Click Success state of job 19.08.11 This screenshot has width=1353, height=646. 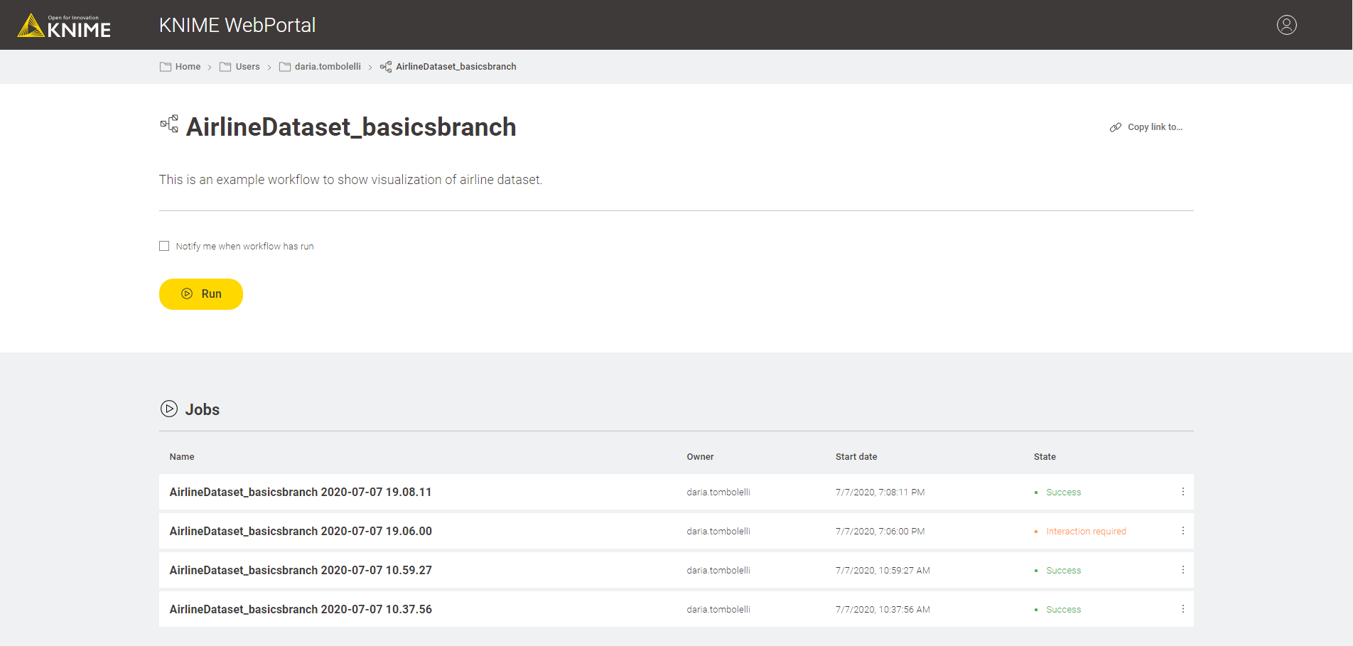pyautogui.click(x=1063, y=492)
